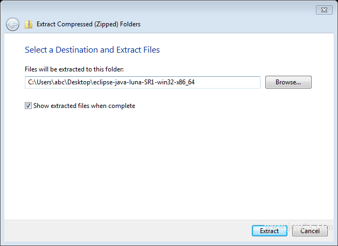338x246 pixels.
Task: Click the 'Extract Compressed (Zipped) Folders' title text
Action: (x=88, y=24)
